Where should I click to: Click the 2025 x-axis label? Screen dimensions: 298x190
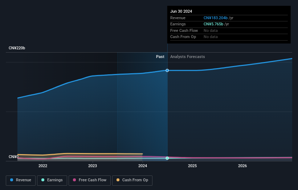click(x=192, y=166)
